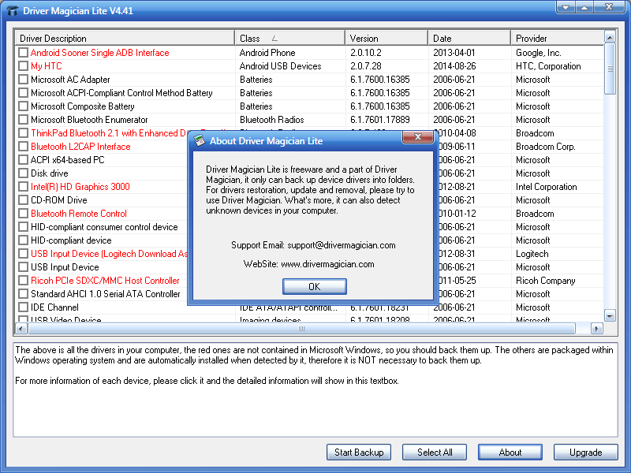Screen dimensions: 631x473
Task: Click the Android Phone class cell
Action: click(x=267, y=53)
